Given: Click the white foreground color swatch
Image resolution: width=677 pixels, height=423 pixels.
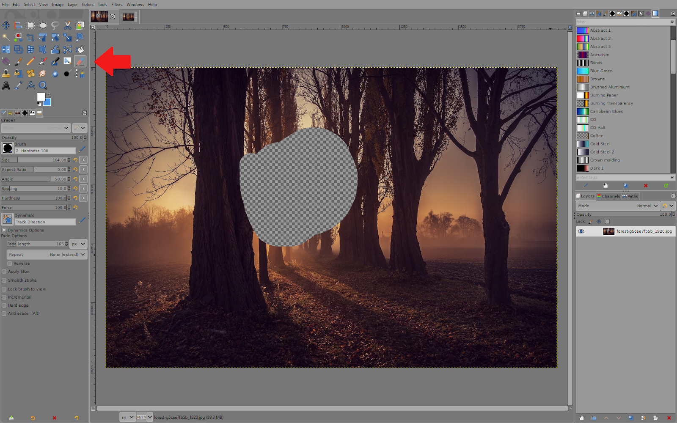Looking at the screenshot, I should 41,97.
